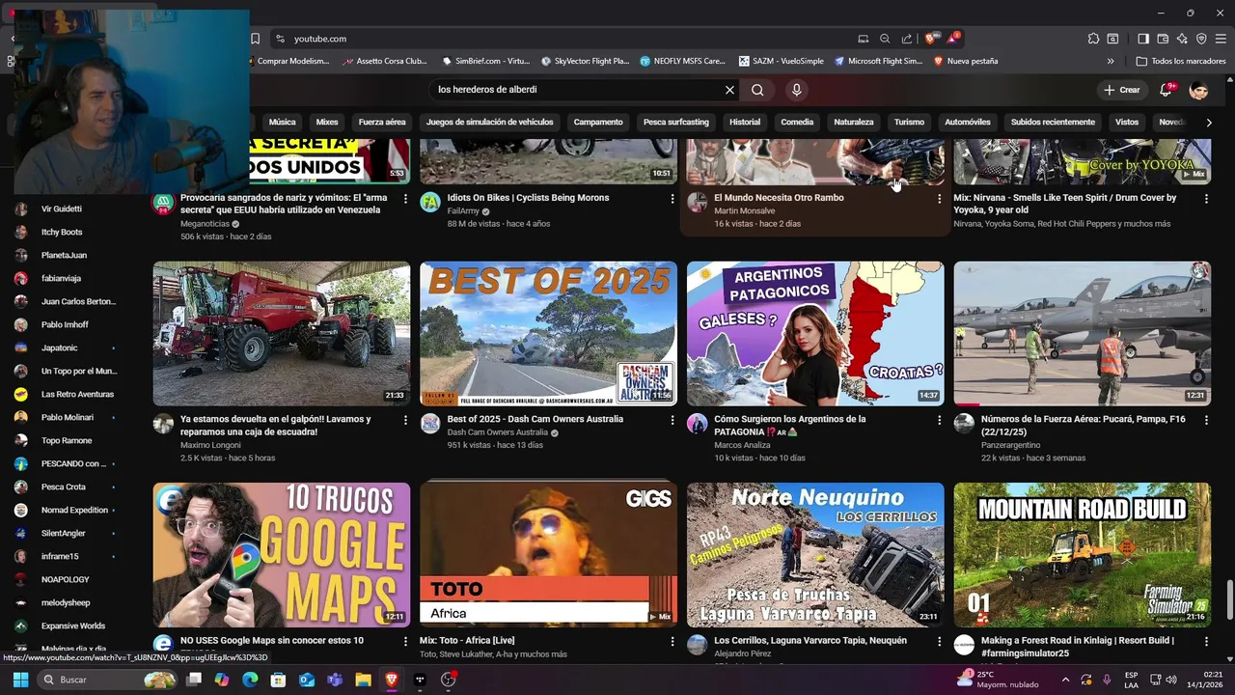Bookmark this page icon
Viewport: 1235px width, 695px height.
pos(255,39)
